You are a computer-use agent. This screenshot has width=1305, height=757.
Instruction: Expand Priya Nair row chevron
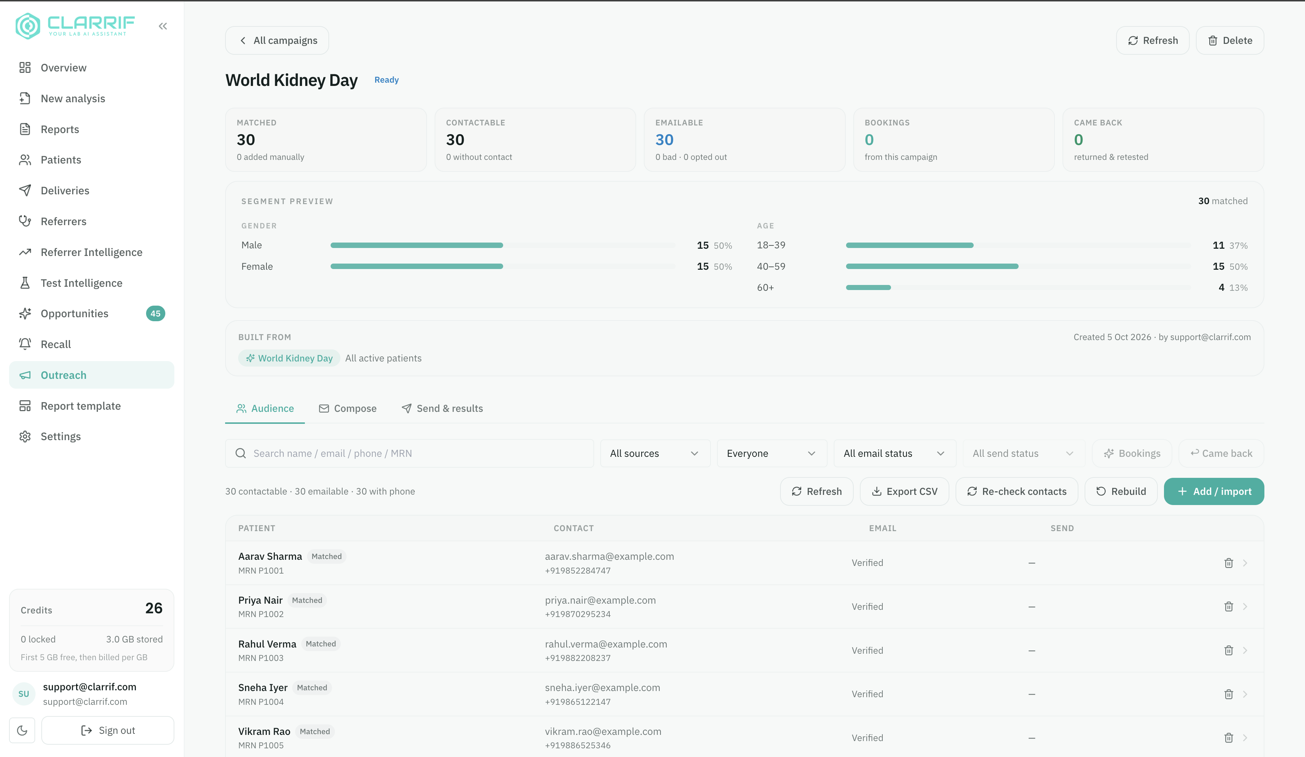coord(1245,606)
